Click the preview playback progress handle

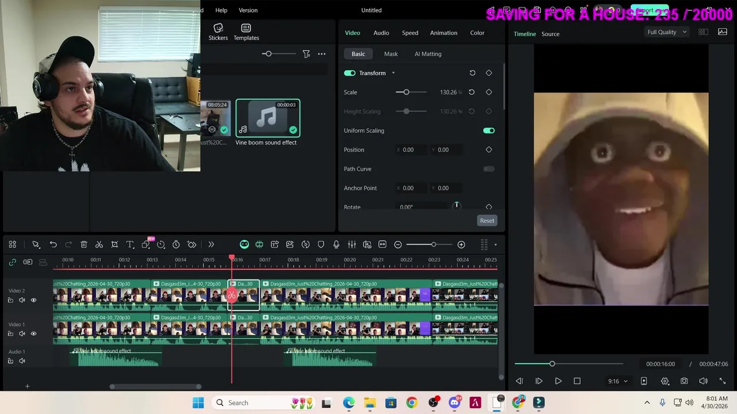click(552, 363)
